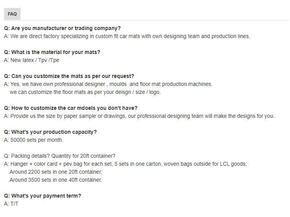Click the 50000 sets per month answer
The image size is (290, 217).
pyautogui.click(x=33, y=140)
